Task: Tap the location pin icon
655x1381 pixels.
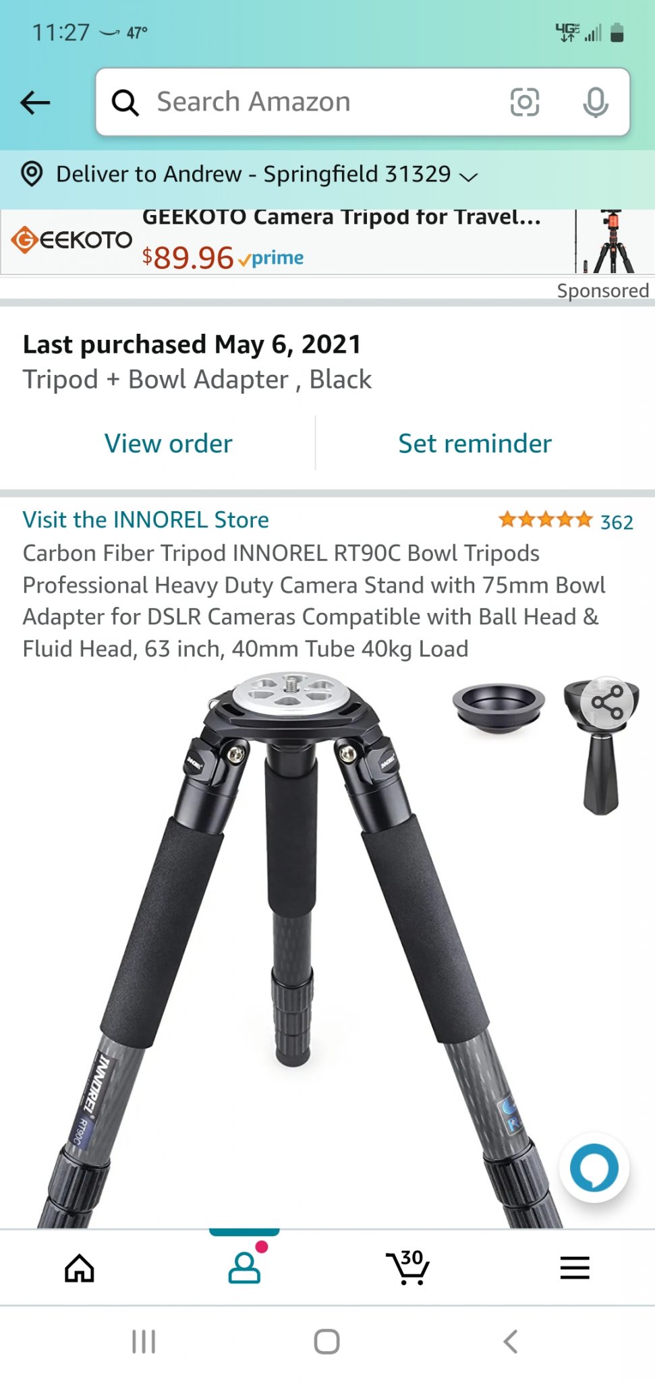Action: coord(32,174)
